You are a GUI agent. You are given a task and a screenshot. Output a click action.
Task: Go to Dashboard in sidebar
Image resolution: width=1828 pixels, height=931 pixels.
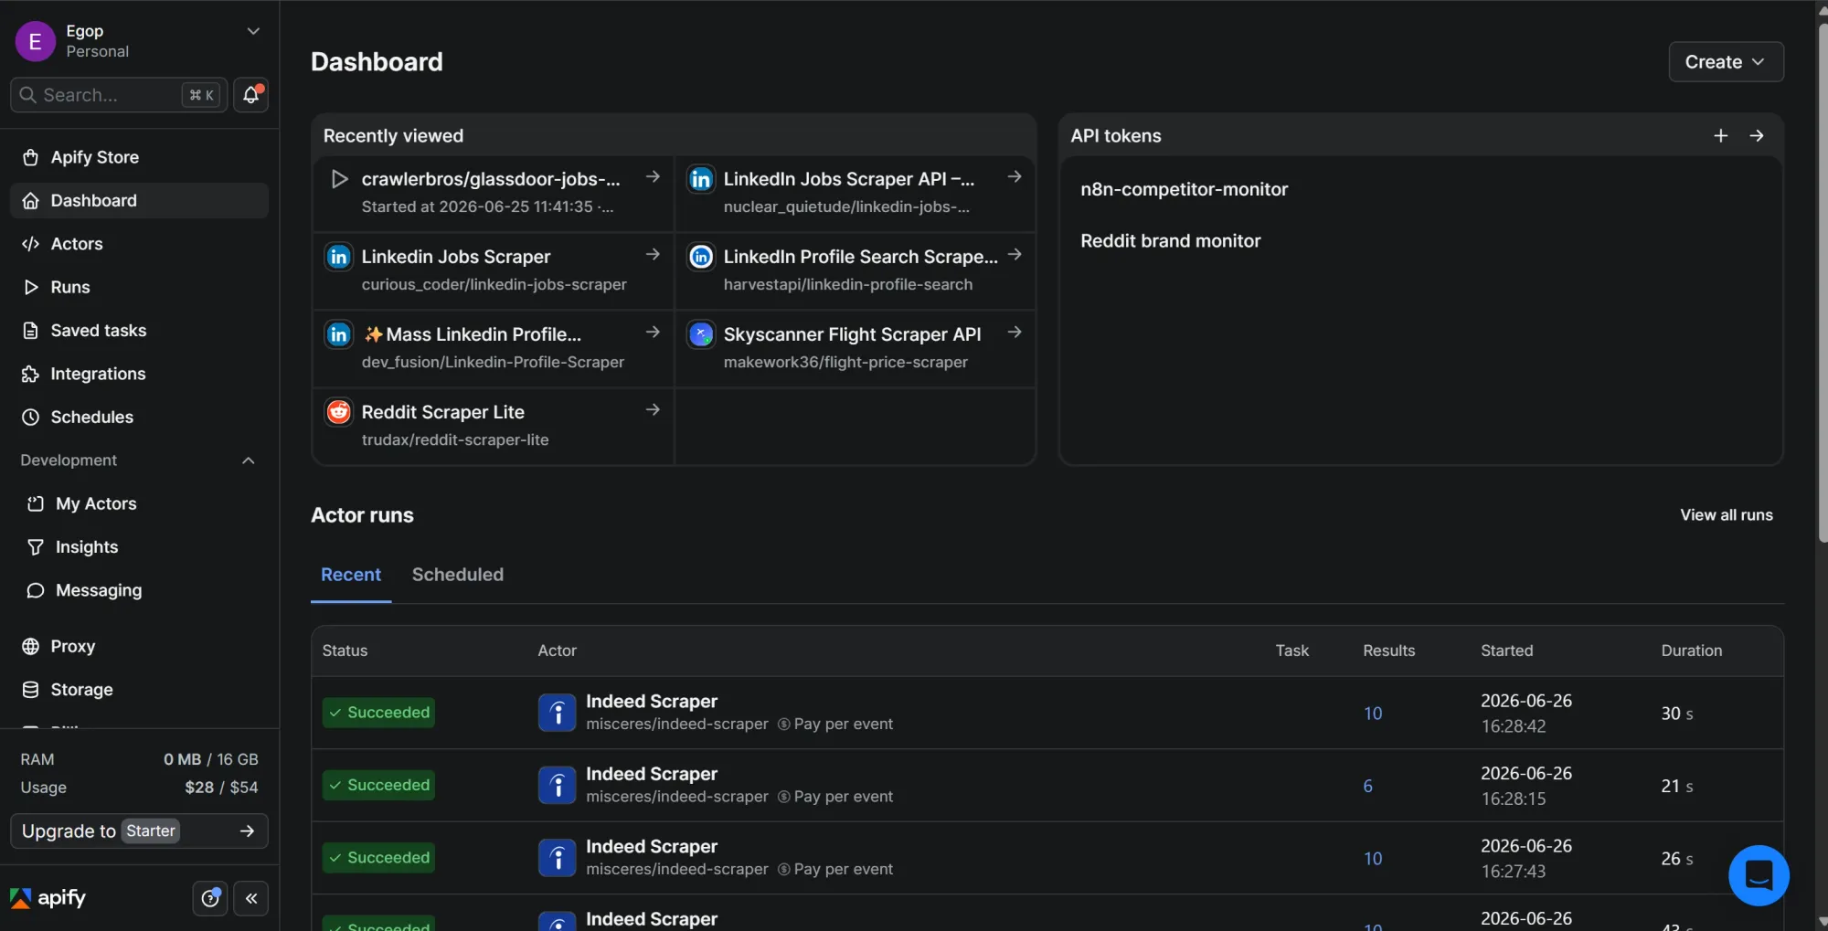[x=139, y=200]
